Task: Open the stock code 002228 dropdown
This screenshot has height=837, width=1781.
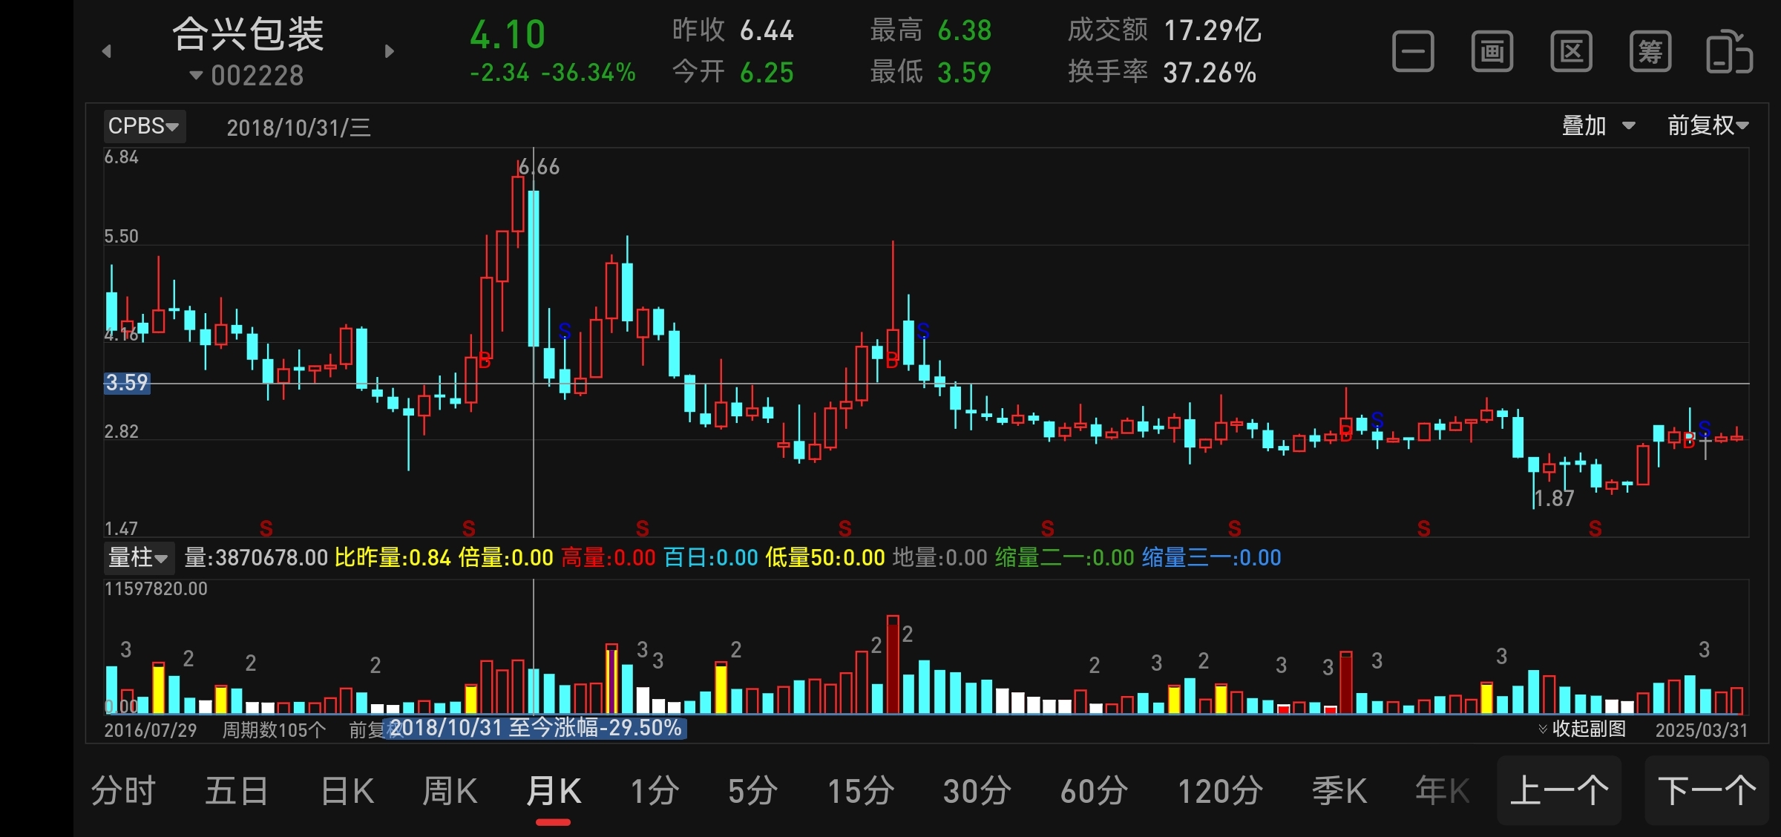Action: [x=248, y=75]
